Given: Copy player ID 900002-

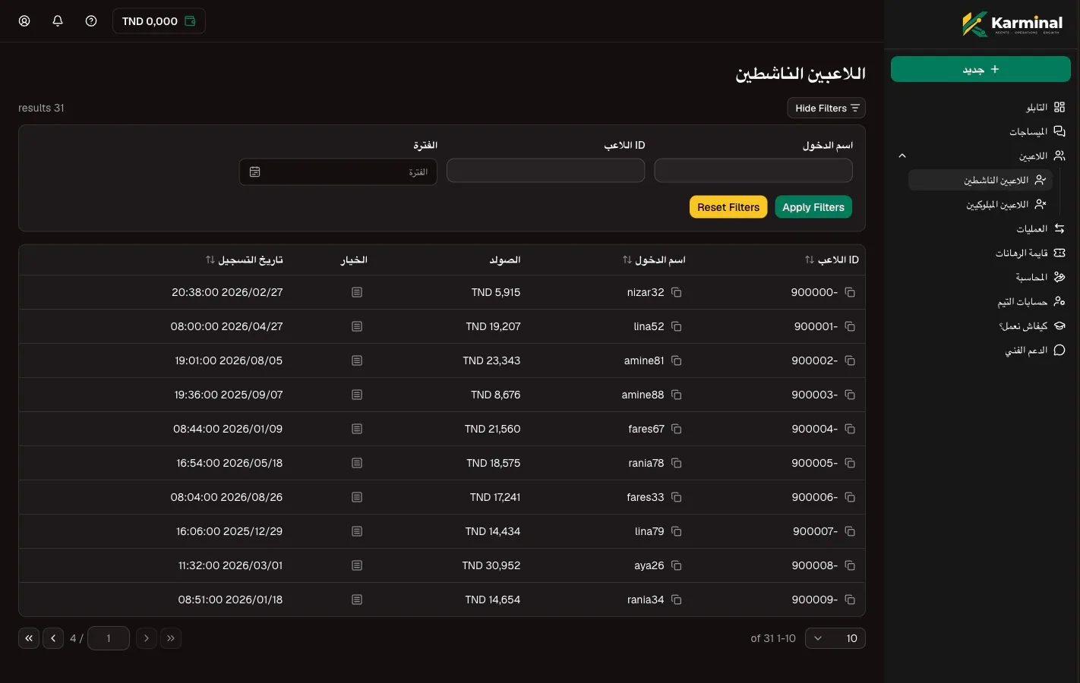Looking at the screenshot, I should coord(850,360).
